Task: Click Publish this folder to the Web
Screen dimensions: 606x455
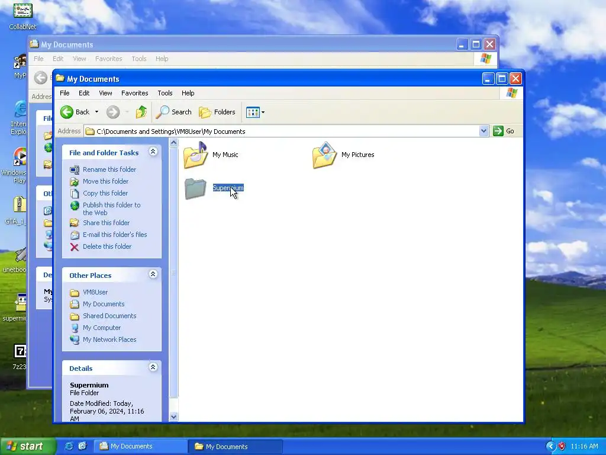Action: 112,209
